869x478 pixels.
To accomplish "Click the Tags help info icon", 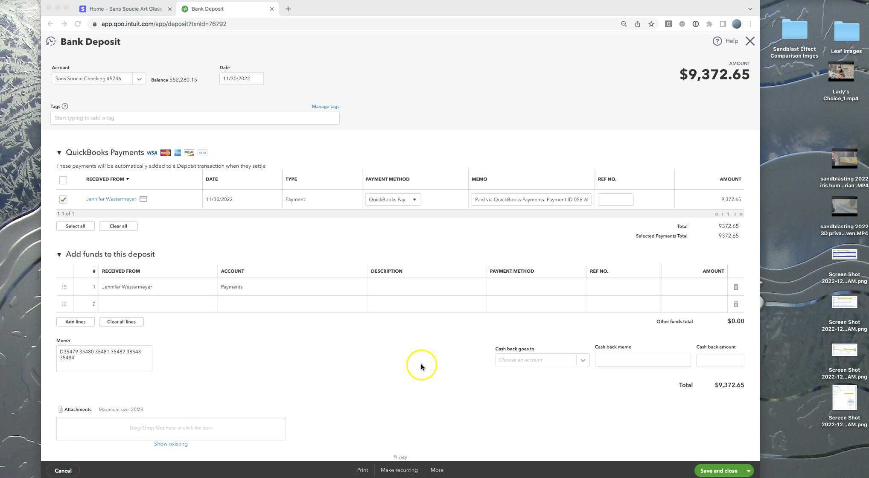I will click(65, 106).
